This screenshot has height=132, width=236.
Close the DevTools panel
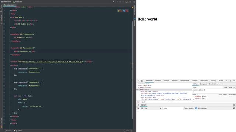[234, 81]
